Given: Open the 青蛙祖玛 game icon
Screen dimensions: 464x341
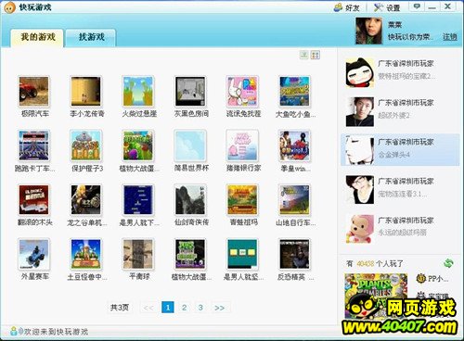Looking at the screenshot, I should [242, 200].
